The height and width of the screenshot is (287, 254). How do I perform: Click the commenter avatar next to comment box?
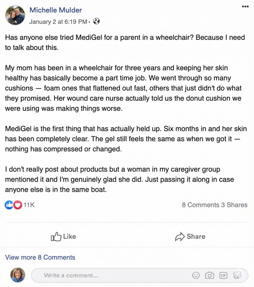click(18, 275)
